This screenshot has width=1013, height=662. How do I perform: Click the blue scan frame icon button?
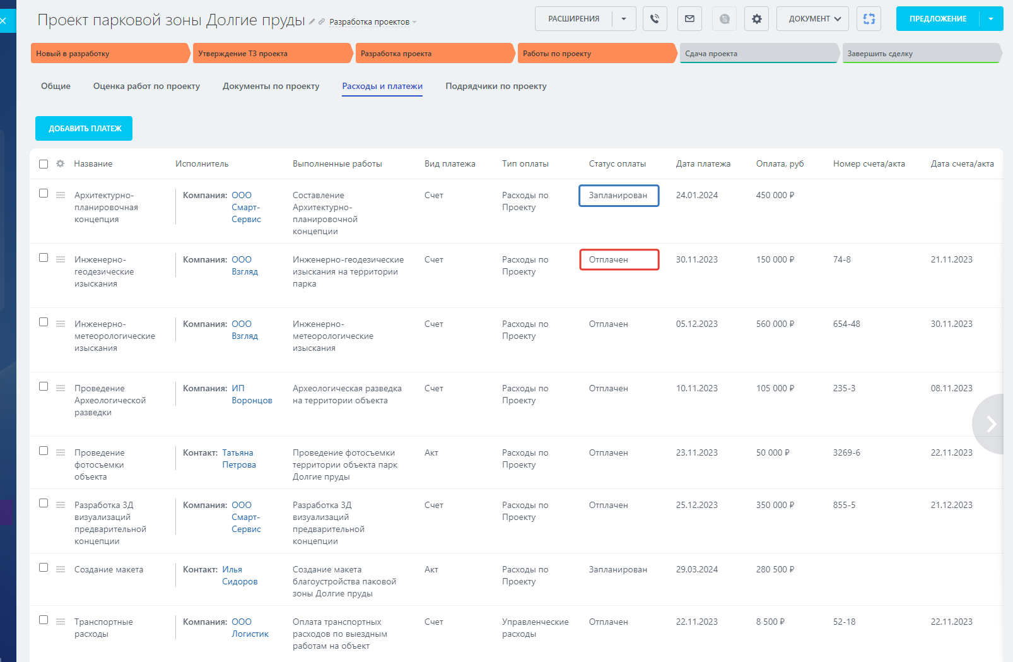869,19
